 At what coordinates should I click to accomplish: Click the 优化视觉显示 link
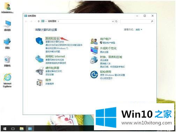tap(106, 78)
